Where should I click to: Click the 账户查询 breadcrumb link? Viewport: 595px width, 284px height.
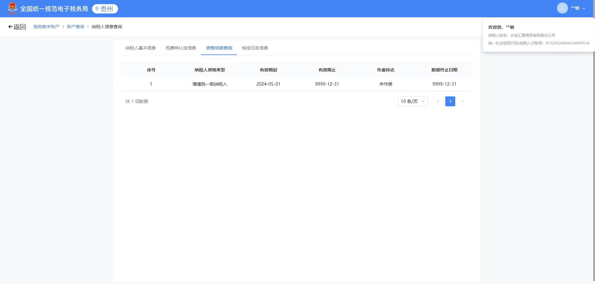point(75,27)
